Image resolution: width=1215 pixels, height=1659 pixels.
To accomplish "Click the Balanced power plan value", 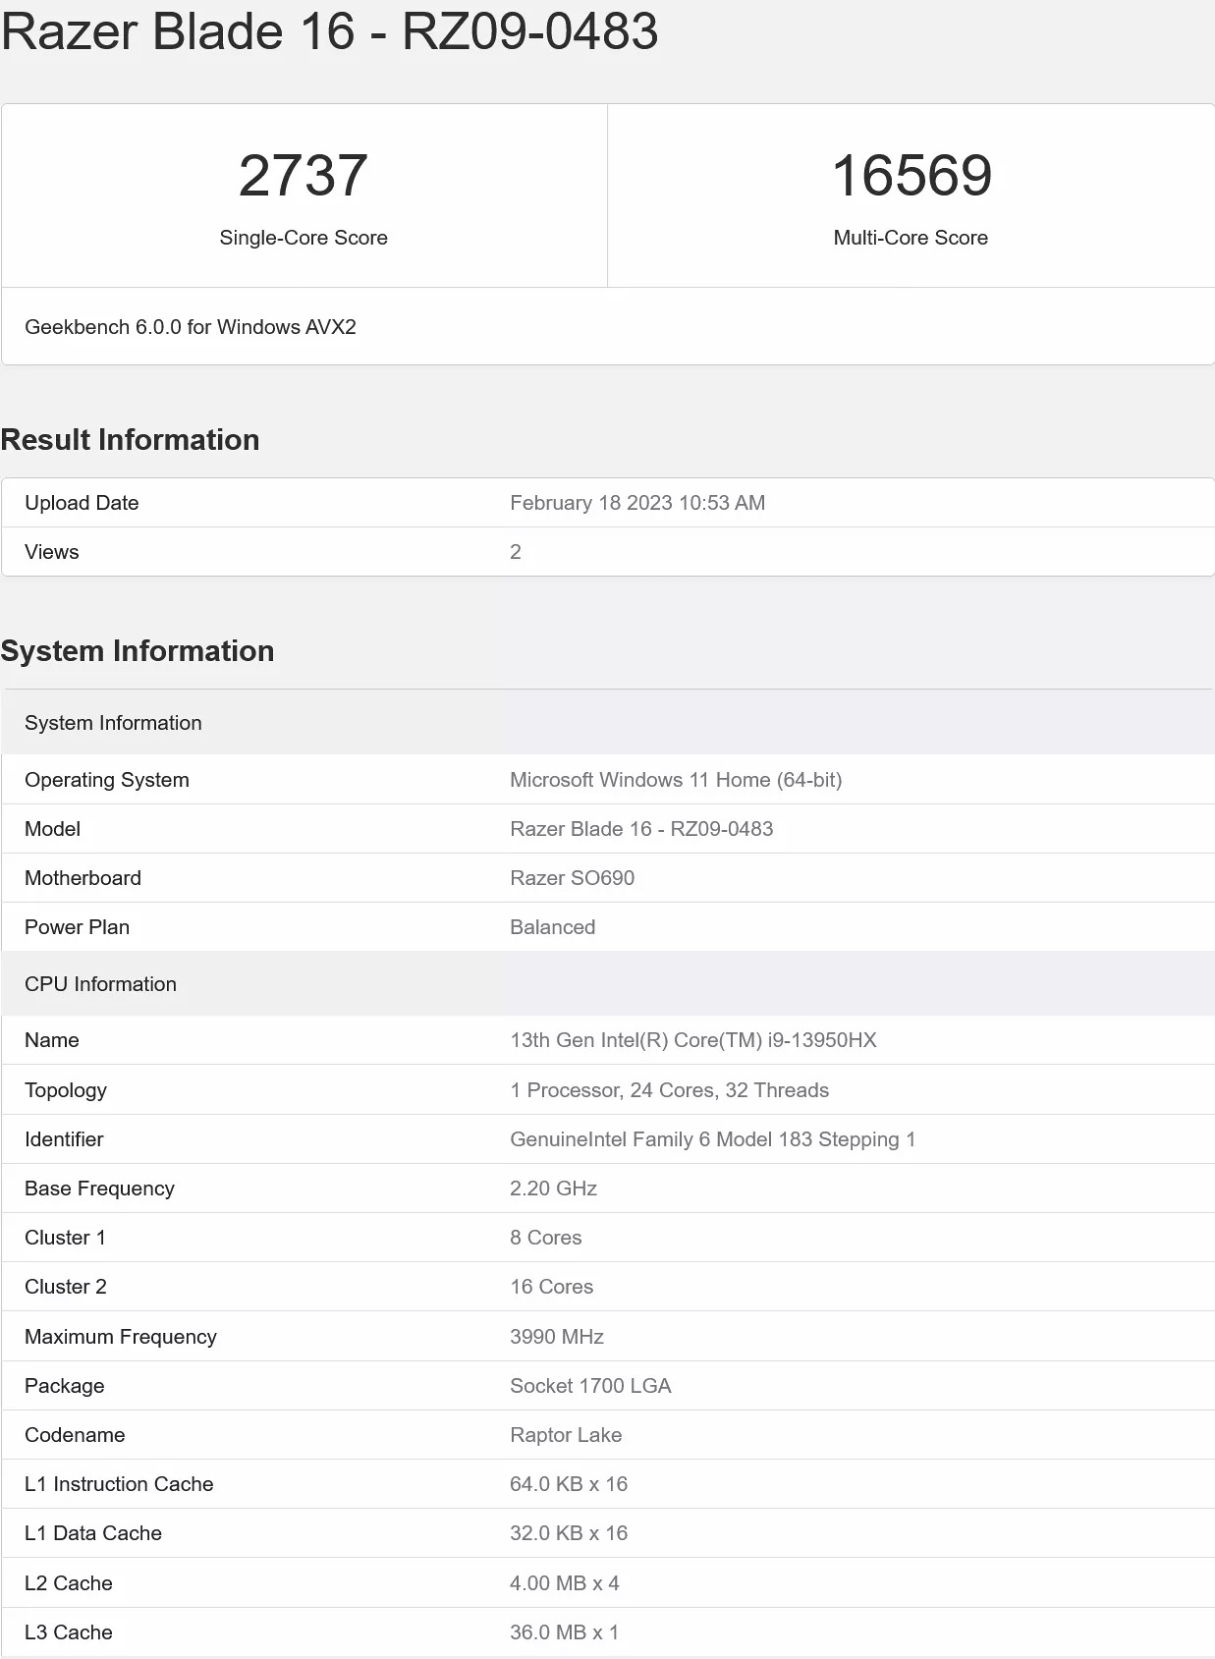I will coord(552,927).
